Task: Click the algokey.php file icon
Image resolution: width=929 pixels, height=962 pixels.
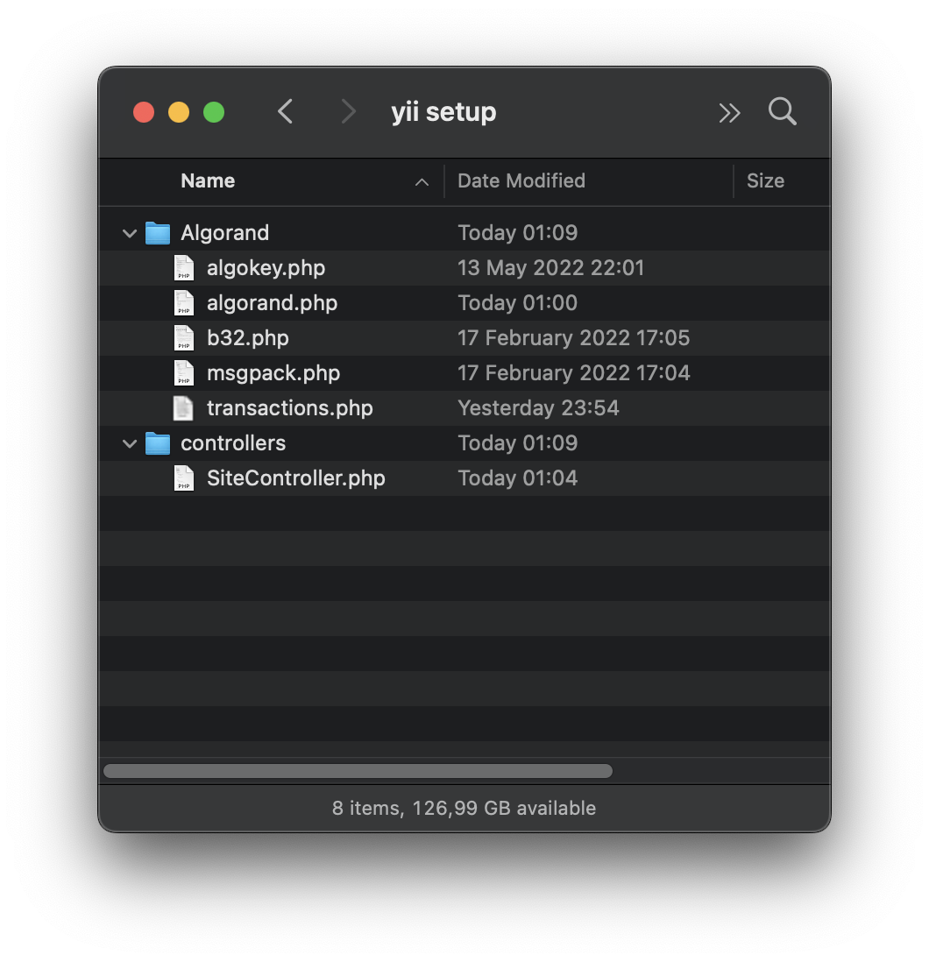Action: pos(183,268)
